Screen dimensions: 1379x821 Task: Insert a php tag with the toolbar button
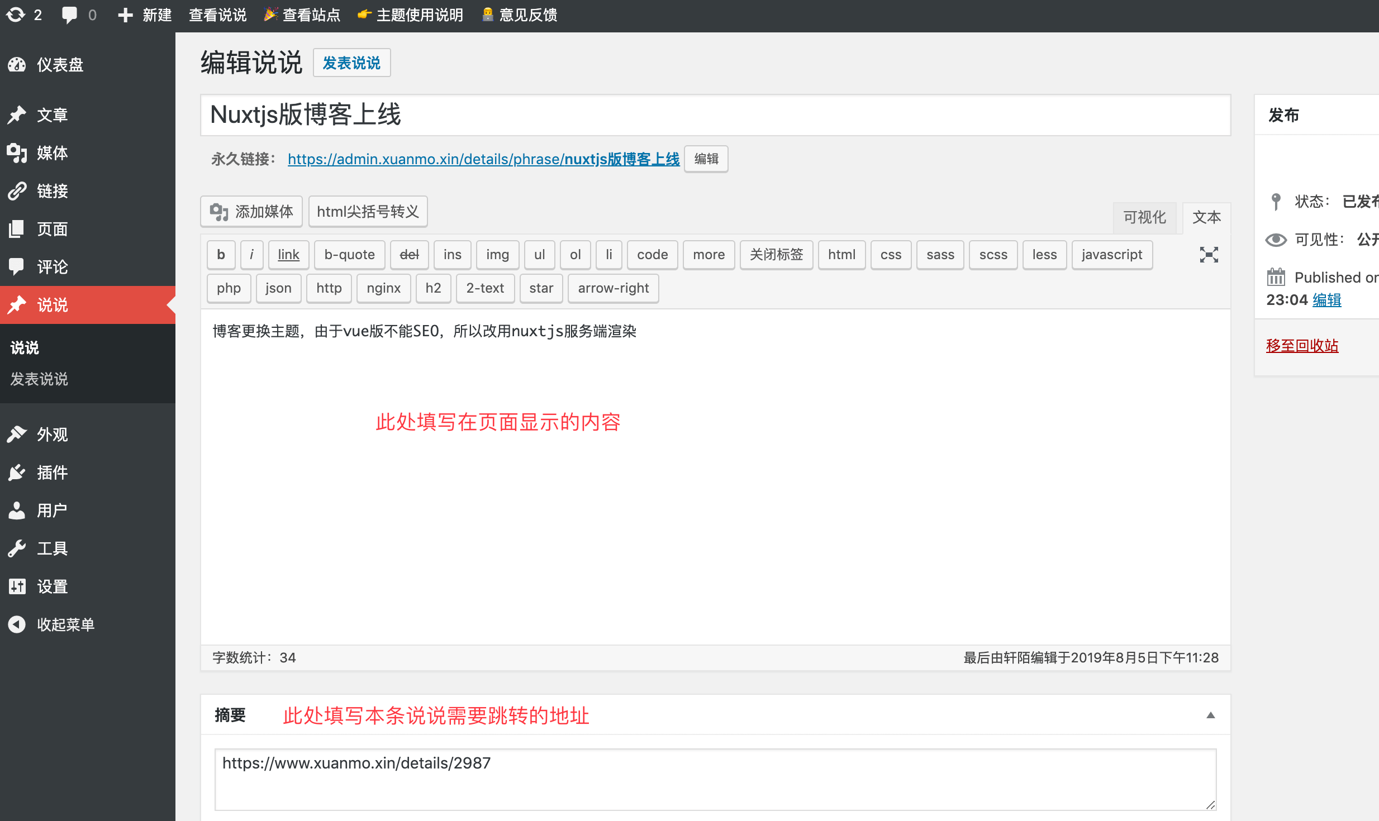pyautogui.click(x=229, y=288)
